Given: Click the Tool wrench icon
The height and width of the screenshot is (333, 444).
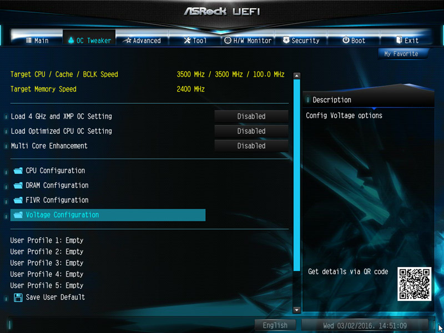Looking at the screenshot, I should click(187, 40).
